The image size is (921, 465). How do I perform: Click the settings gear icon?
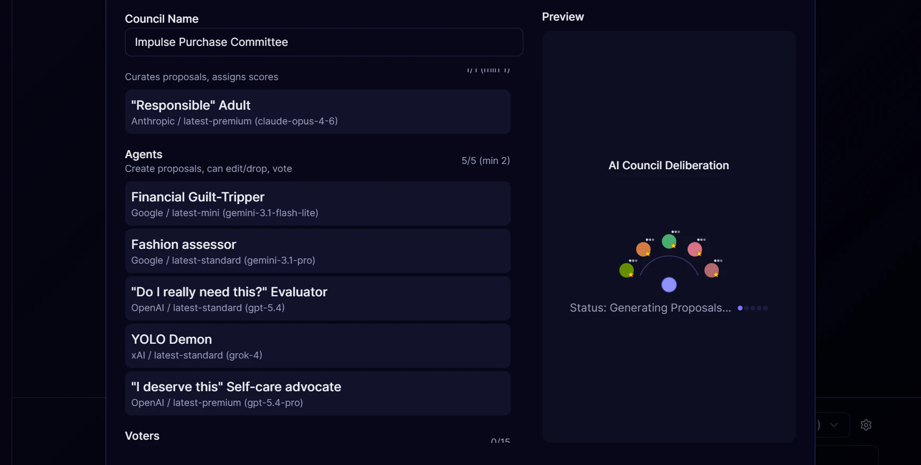pyautogui.click(x=866, y=425)
